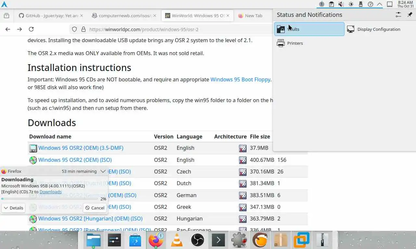This screenshot has width=416, height=249.
Task: Click the File size column header
Action: click(260, 136)
